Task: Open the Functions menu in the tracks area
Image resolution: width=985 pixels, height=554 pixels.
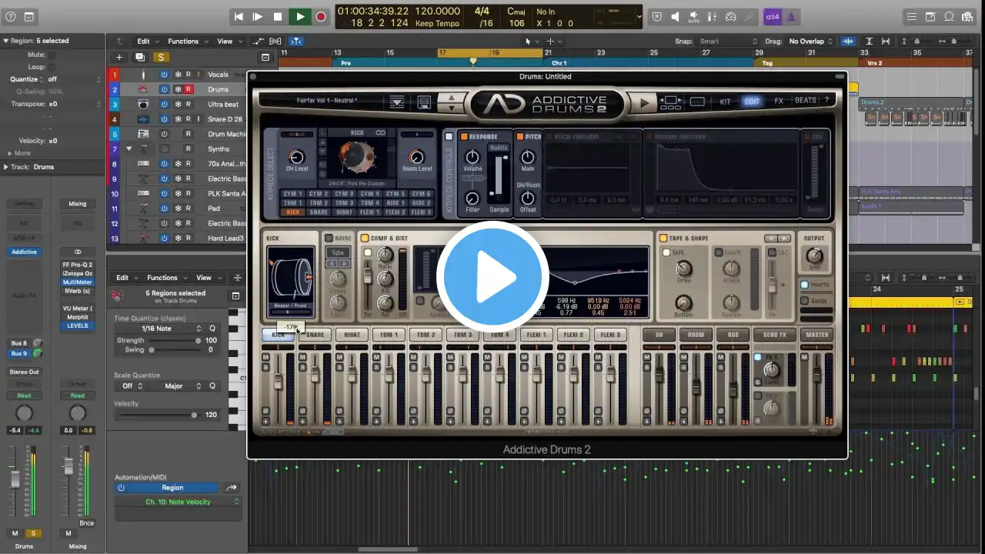Action: pos(185,42)
